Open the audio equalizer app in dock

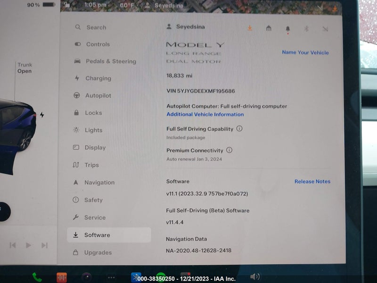(x=62, y=277)
